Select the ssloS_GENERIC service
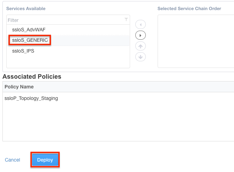The height and width of the screenshot is (172, 234). [30, 40]
